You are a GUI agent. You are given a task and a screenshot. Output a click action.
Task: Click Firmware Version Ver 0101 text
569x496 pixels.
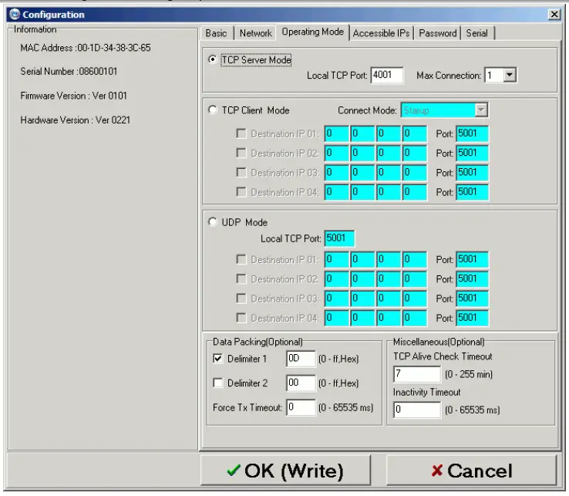(73, 96)
